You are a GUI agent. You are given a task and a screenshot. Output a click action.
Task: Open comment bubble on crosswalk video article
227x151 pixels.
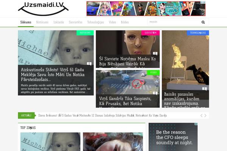pos(155,93)
